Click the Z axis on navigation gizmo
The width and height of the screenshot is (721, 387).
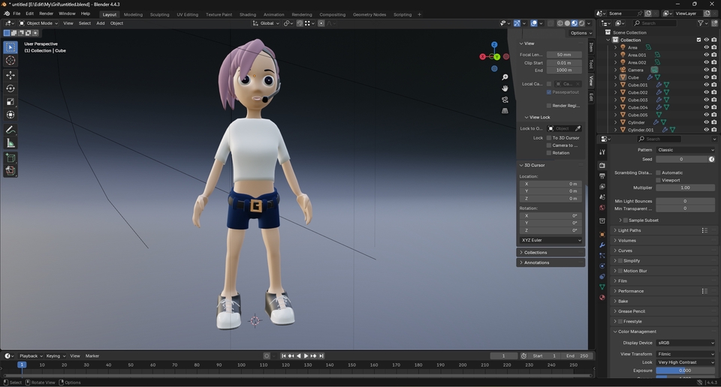click(494, 45)
